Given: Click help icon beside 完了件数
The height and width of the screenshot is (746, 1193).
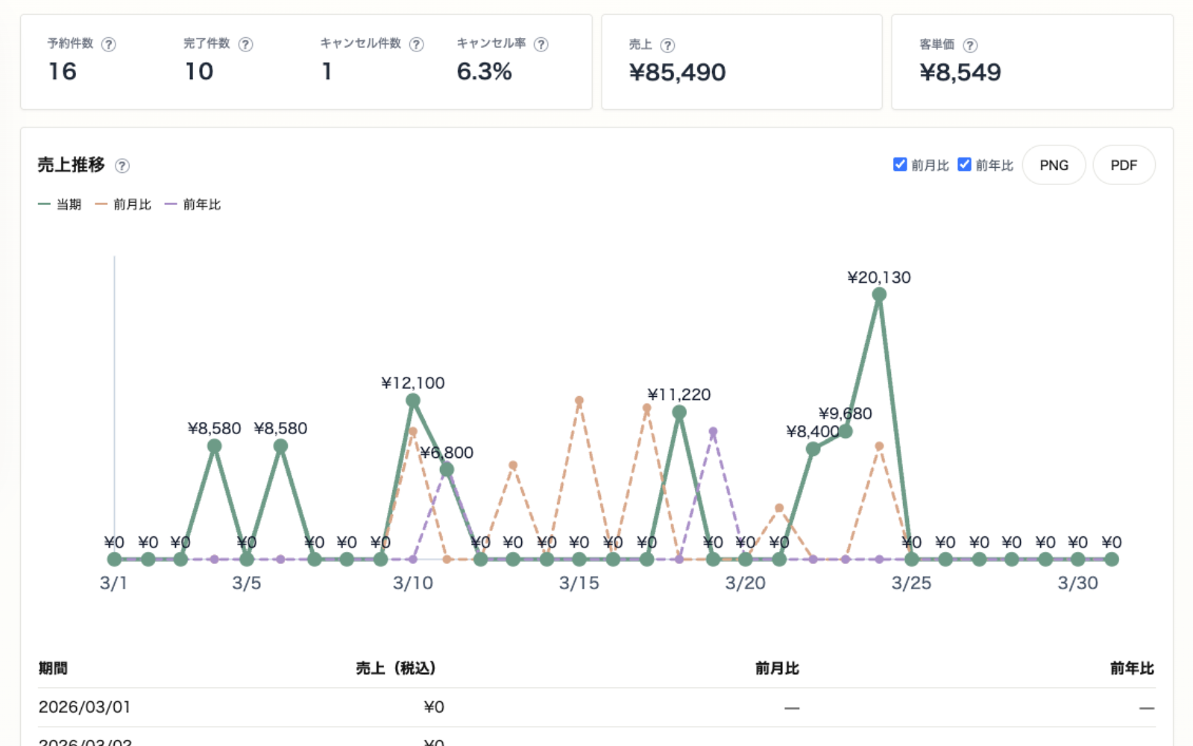Looking at the screenshot, I should [x=245, y=44].
